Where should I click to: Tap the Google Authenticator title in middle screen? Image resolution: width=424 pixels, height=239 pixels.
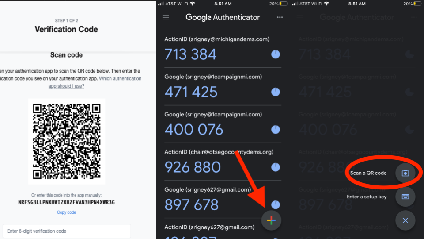pyautogui.click(x=223, y=17)
